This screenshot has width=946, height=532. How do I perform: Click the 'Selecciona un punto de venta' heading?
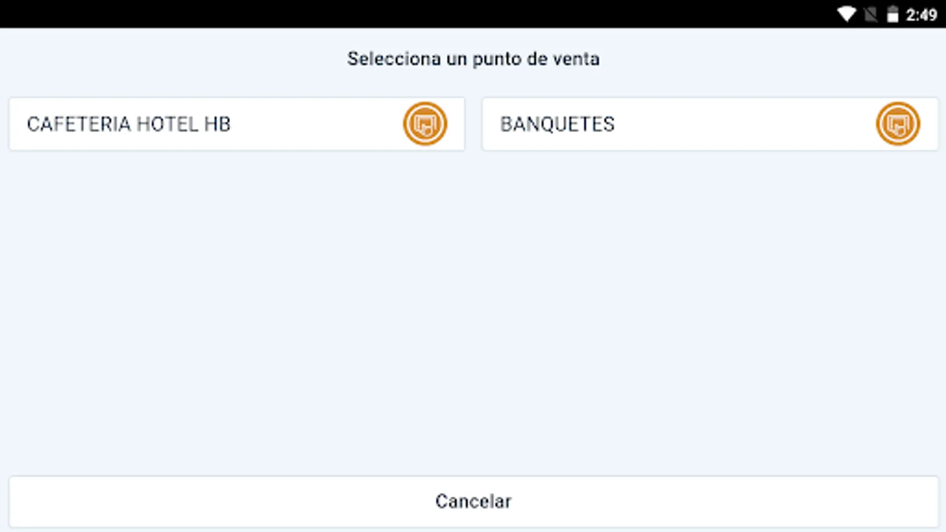[473, 59]
